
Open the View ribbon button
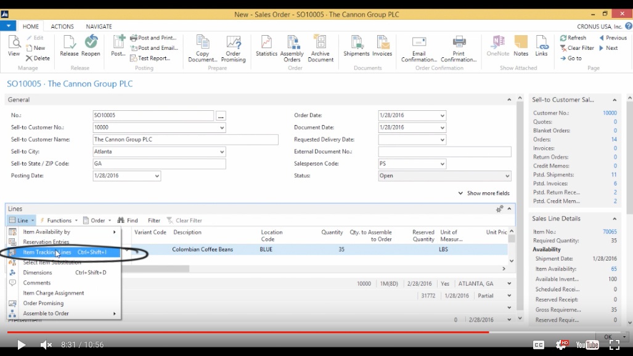pyautogui.click(x=14, y=46)
